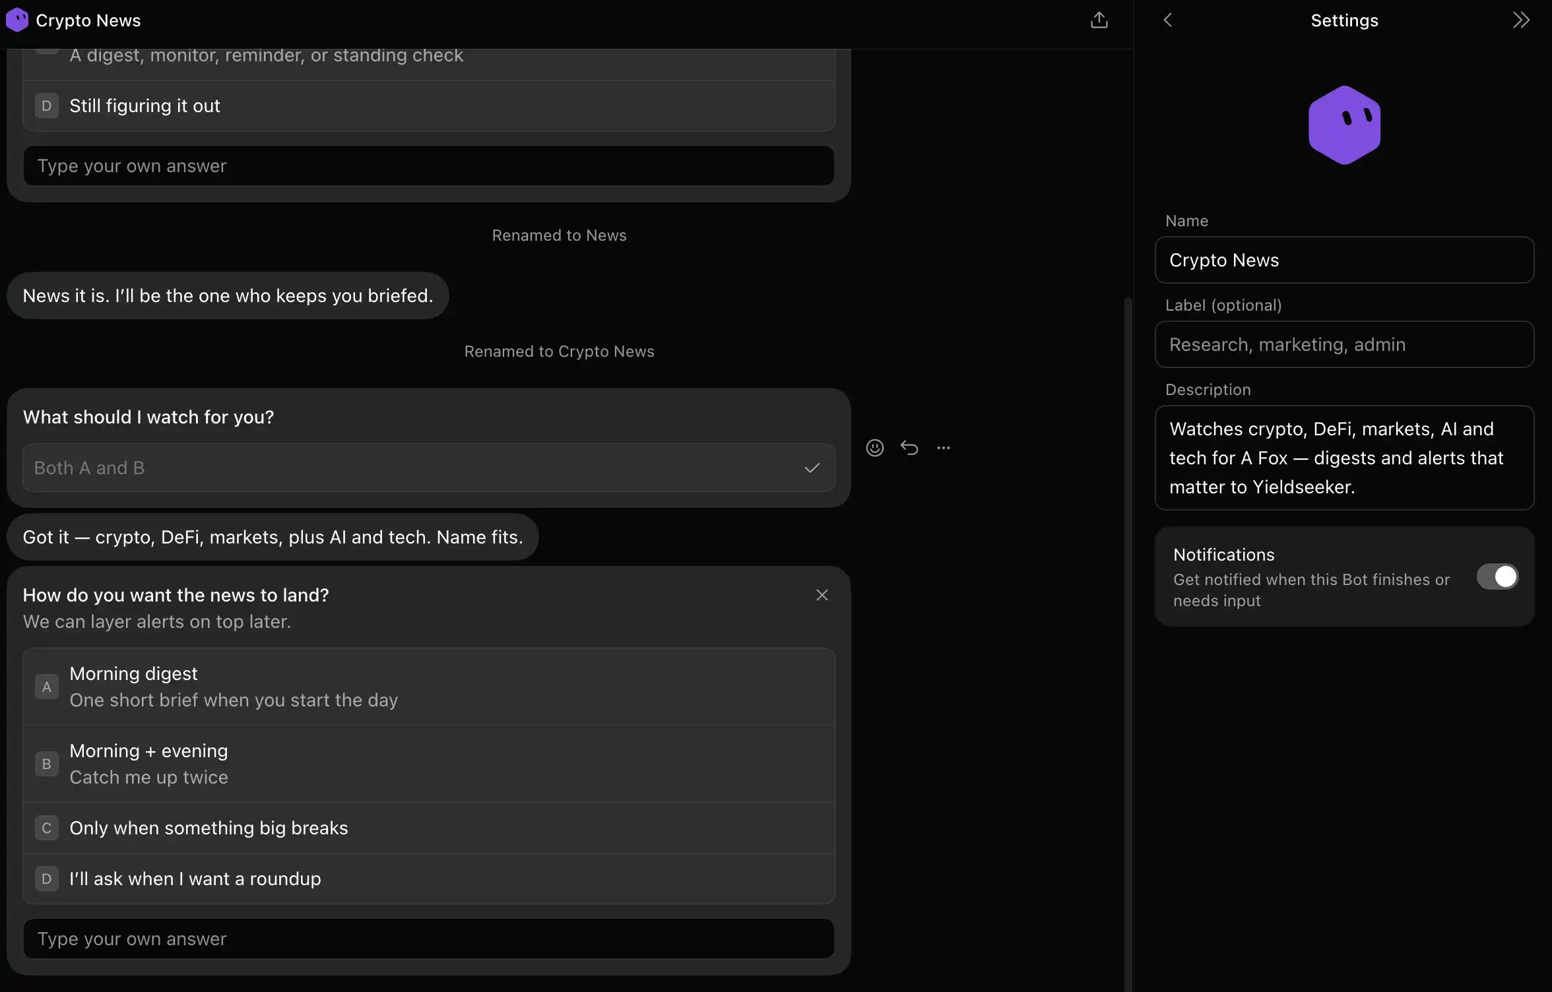This screenshot has height=992, width=1552.
Task: Toggle the Notifications switch off
Action: click(x=1497, y=576)
